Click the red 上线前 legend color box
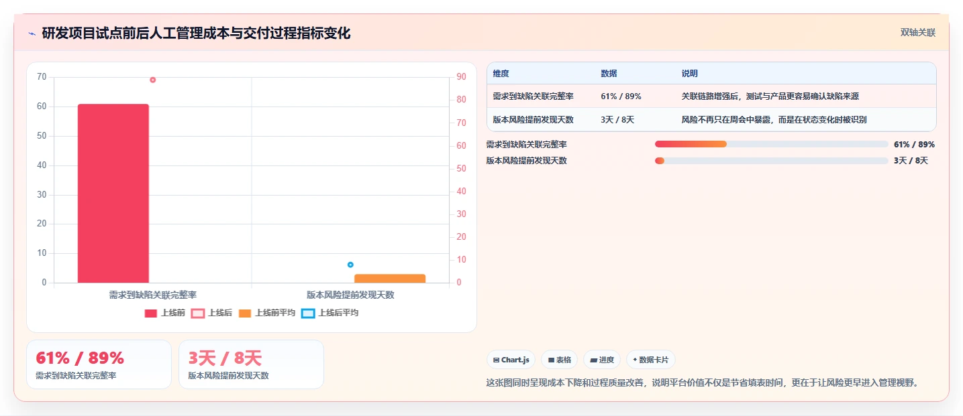963x416 pixels. [x=151, y=314]
